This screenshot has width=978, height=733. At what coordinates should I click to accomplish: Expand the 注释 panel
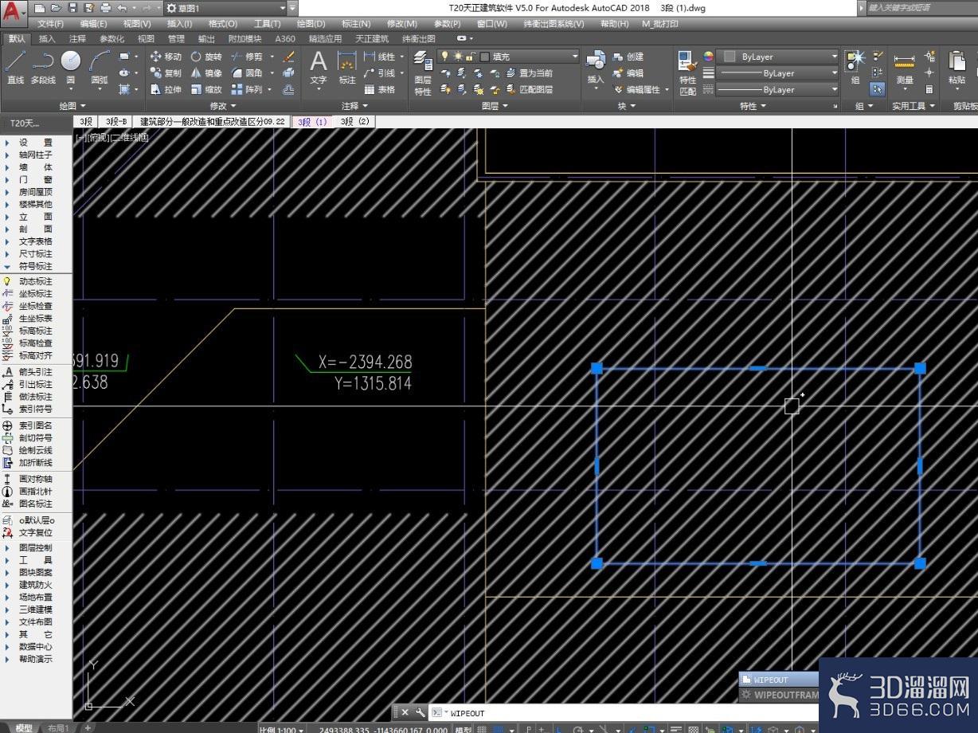pyautogui.click(x=355, y=106)
